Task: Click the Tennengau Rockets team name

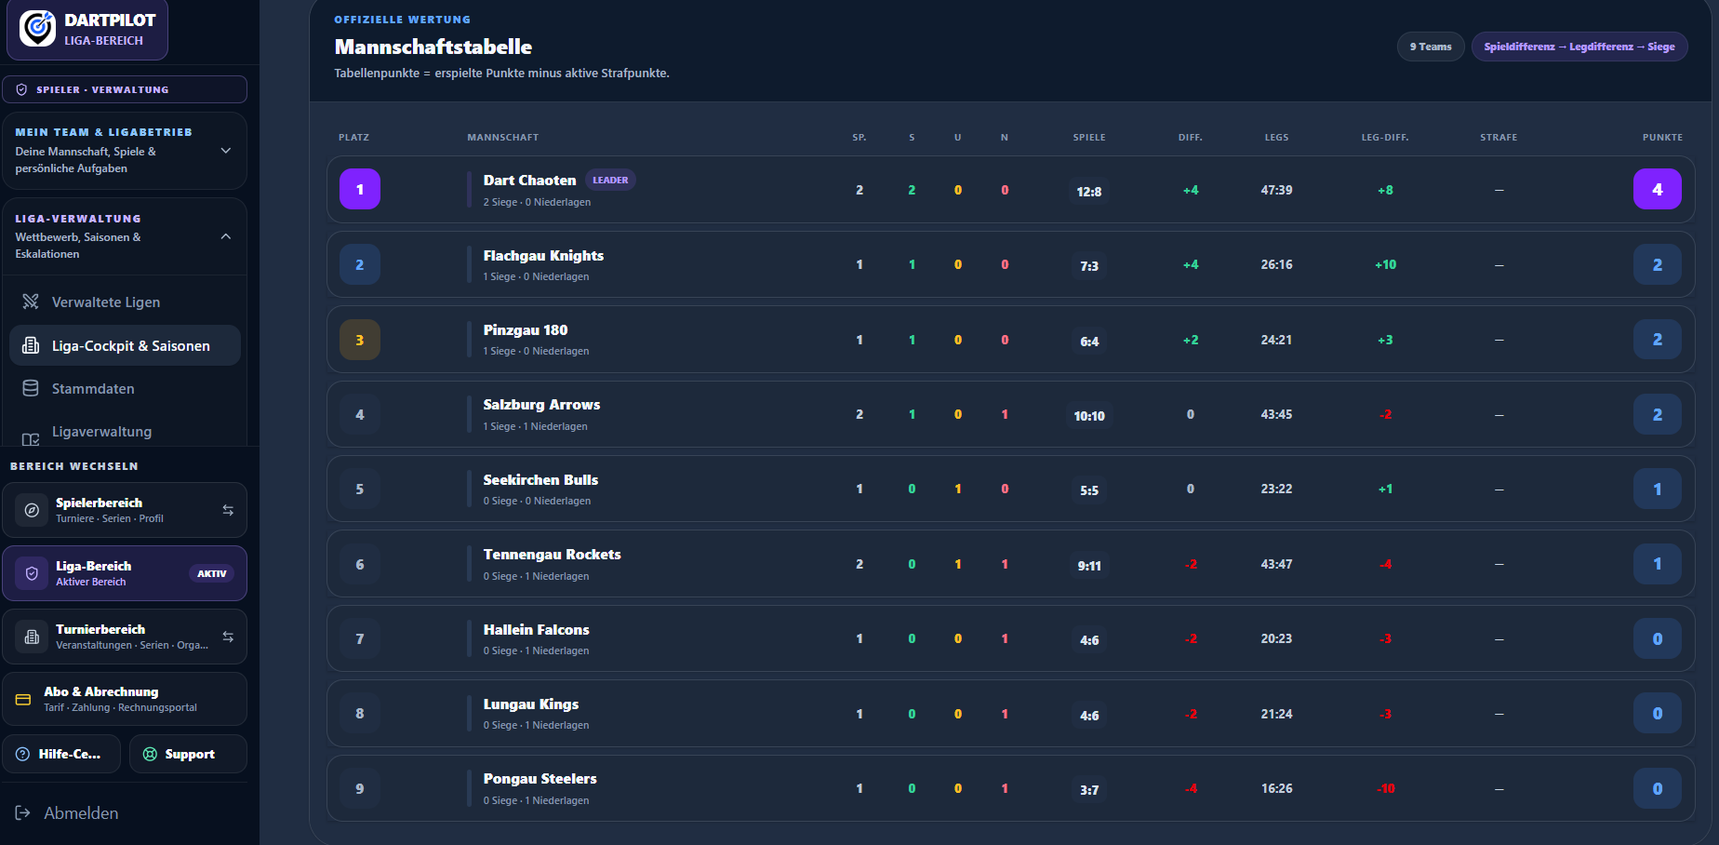Action: tap(552, 554)
